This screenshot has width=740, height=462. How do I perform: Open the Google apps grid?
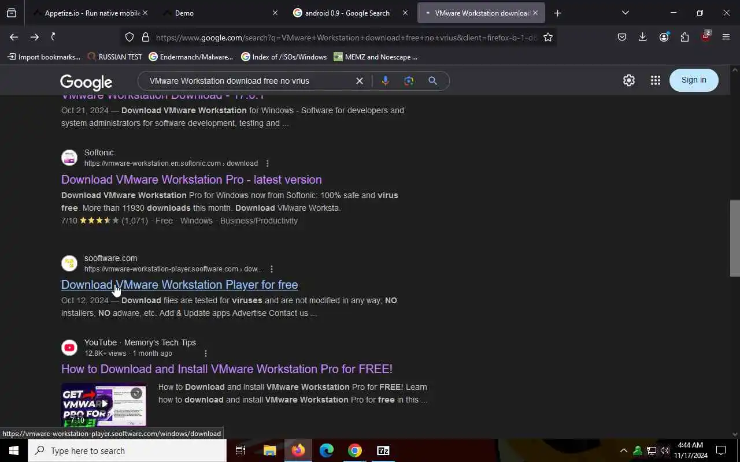tap(655, 80)
